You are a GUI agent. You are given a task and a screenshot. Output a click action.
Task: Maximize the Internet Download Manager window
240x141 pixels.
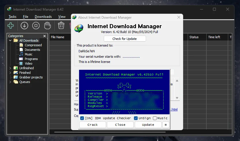click(214, 9)
